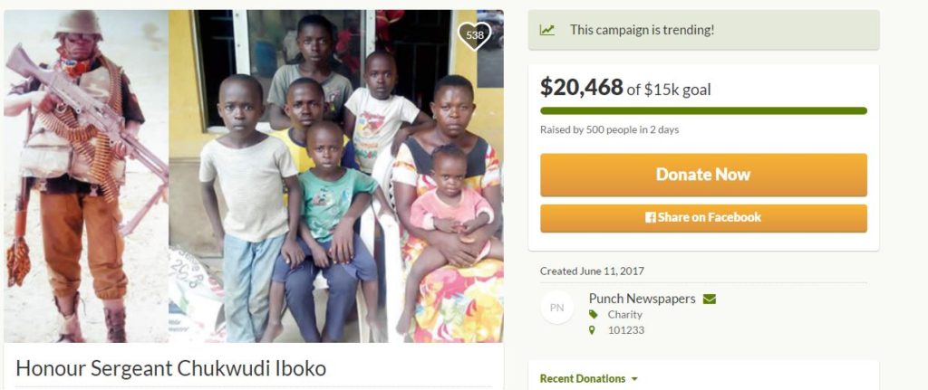The image size is (928, 390).
Task: Click the PN organizer avatar
Action: [557, 308]
